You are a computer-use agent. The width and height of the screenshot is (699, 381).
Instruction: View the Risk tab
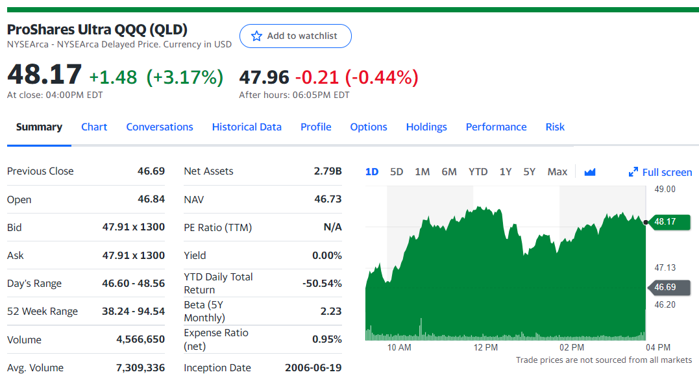(555, 127)
